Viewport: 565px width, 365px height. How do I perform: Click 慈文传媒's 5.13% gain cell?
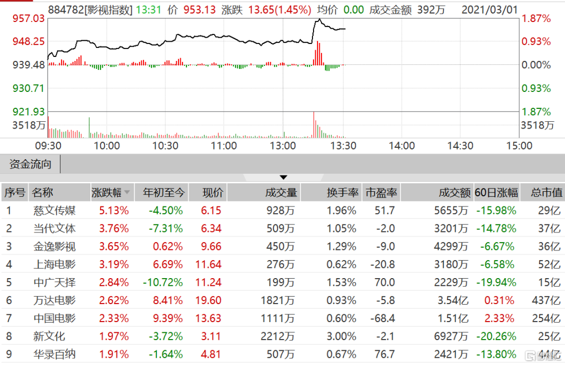coord(114,210)
